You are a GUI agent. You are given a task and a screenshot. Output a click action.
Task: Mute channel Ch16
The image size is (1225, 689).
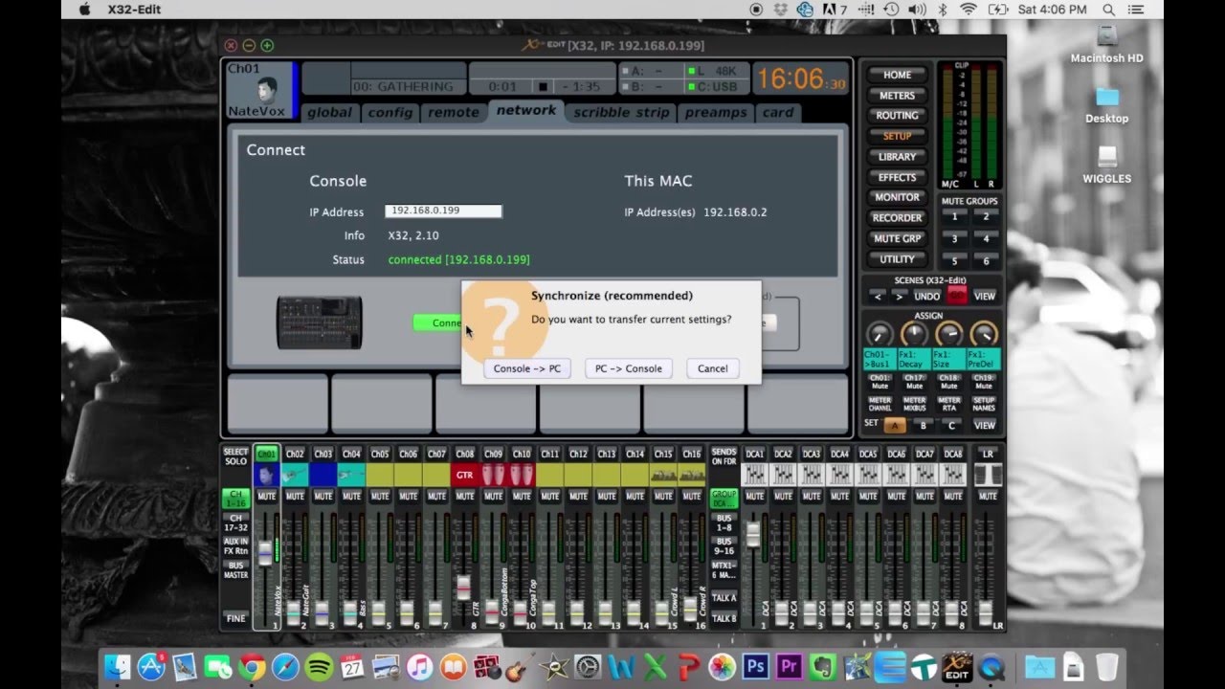click(x=692, y=497)
